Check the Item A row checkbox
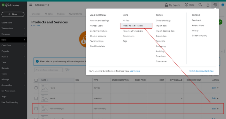This screenshot has width=226, height=119. click(x=36, y=98)
